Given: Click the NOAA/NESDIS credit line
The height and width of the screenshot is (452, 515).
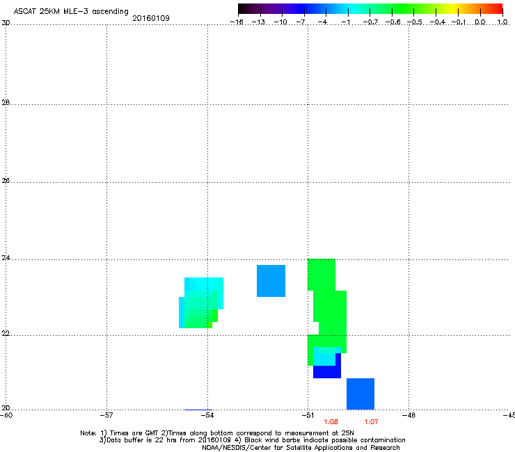Looking at the screenshot, I should click(x=301, y=448).
